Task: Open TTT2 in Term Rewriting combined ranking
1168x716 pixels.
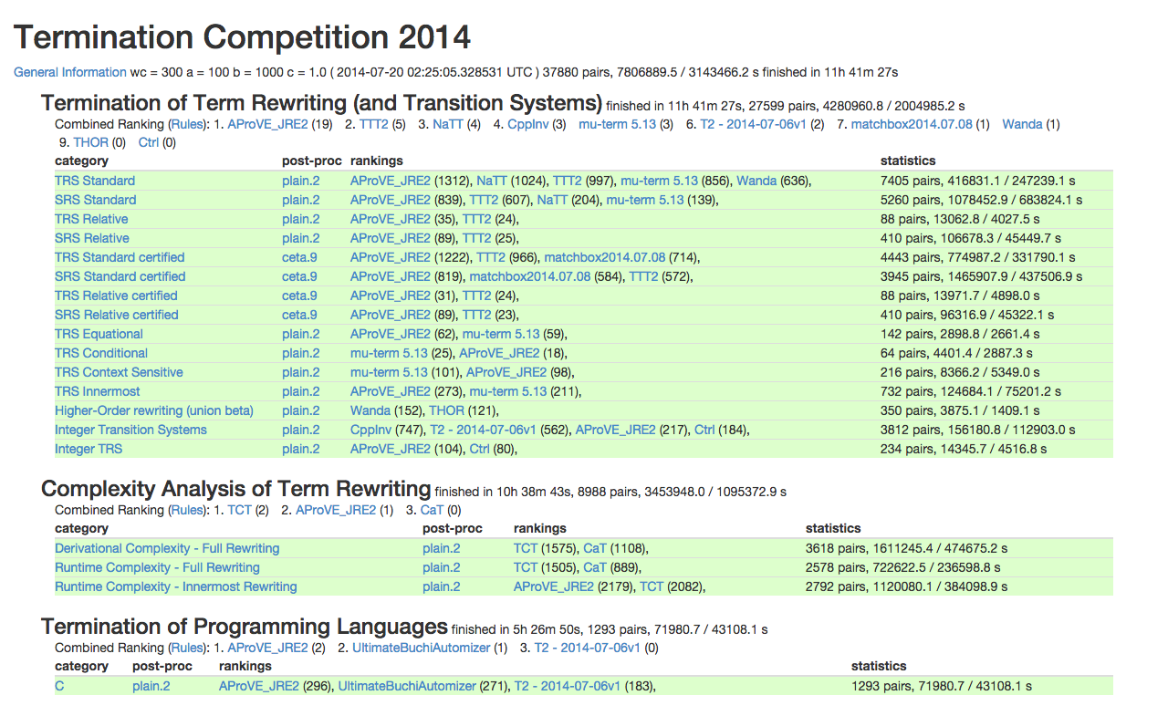Action: pos(375,124)
